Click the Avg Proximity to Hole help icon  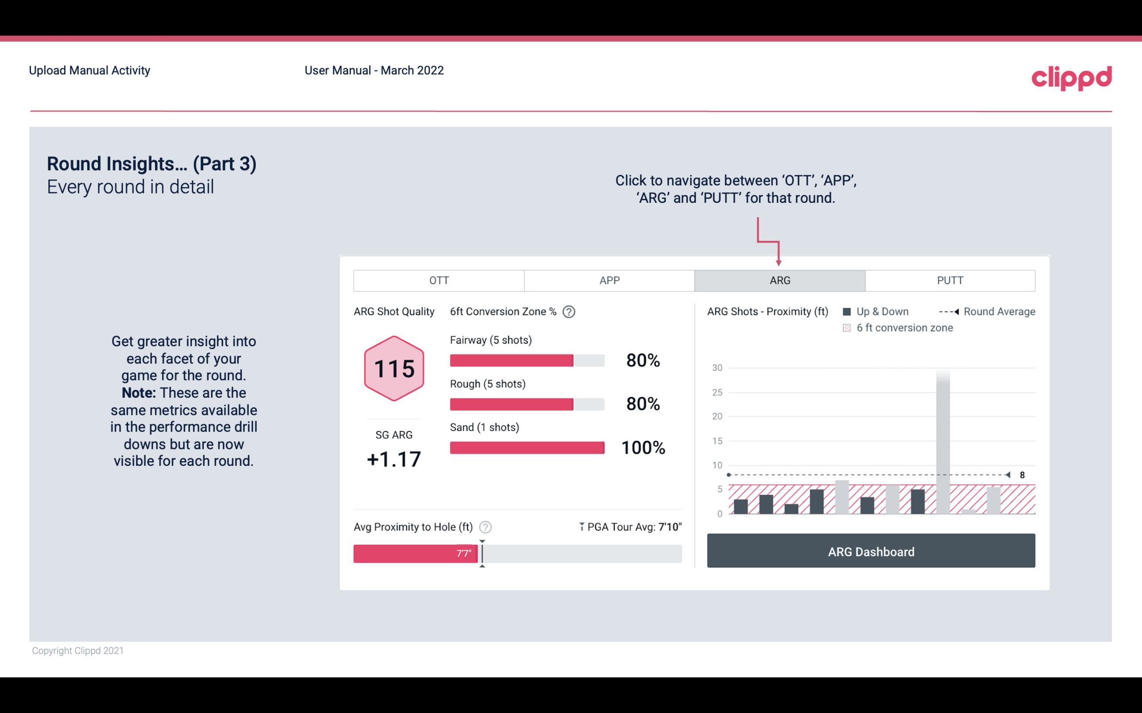[488, 527]
